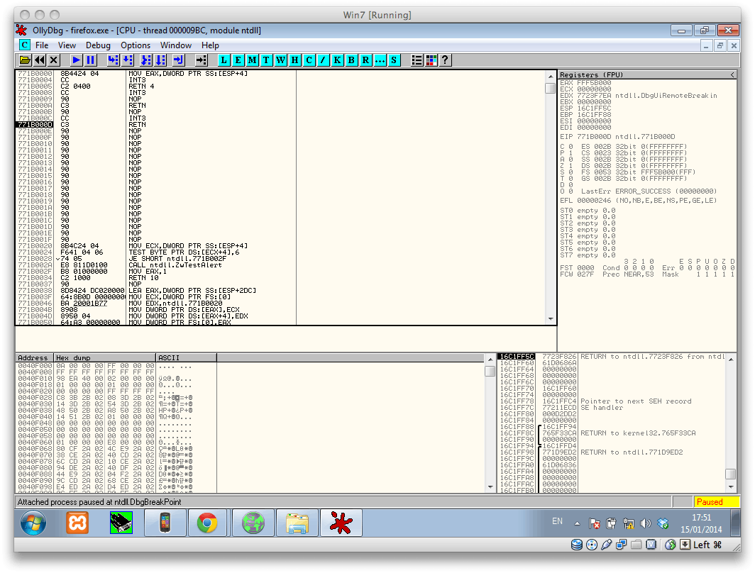Click the volume speaker tray icon
The height and width of the screenshot is (573, 755).
point(646,523)
